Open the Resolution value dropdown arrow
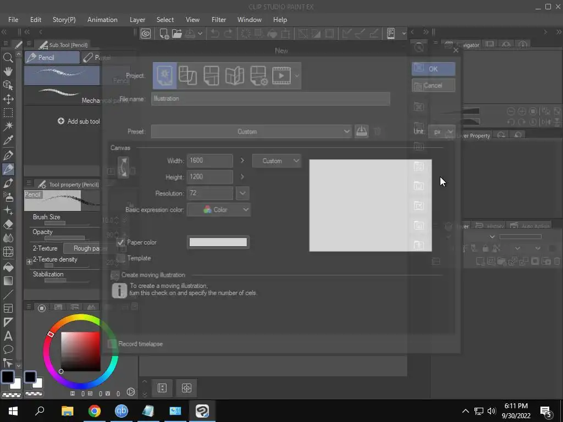563x422 pixels. [242, 193]
